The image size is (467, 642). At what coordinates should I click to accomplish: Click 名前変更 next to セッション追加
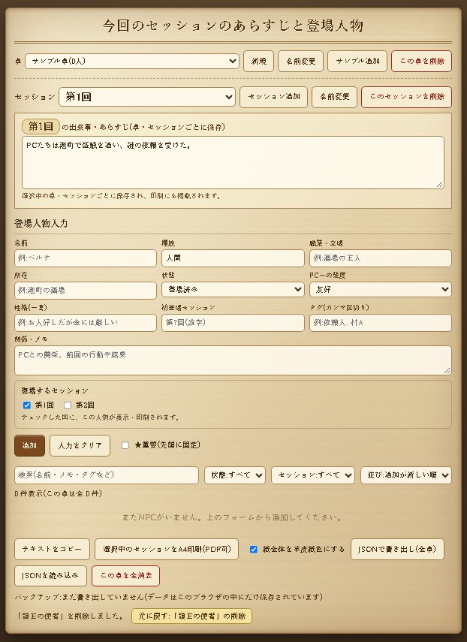click(334, 97)
